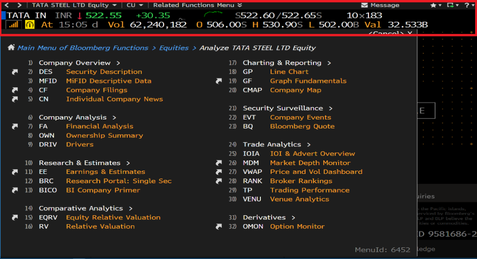Click the shortcut arrow icon beside OMON
The image size is (477, 259).
coord(219,226)
